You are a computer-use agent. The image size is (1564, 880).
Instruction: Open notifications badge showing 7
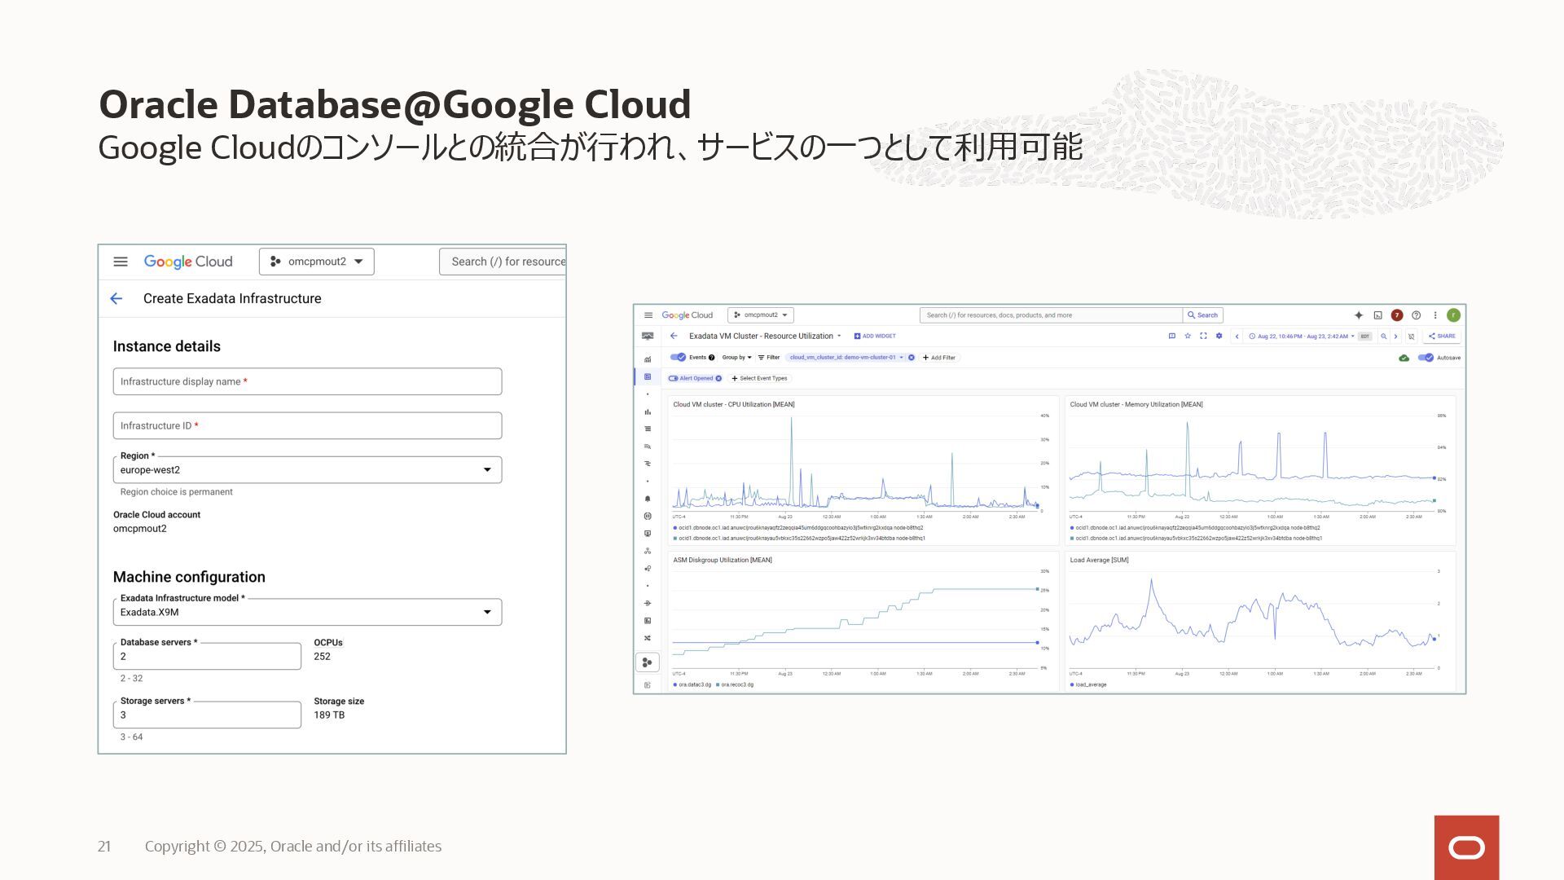[1397, 315]
